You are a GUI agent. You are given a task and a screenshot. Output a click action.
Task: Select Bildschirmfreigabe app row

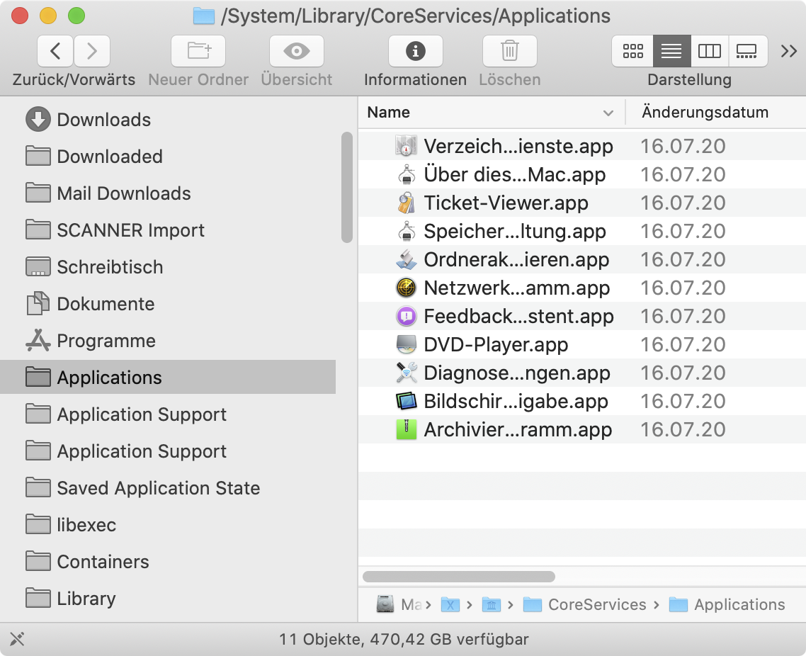(x=516, y=402)
